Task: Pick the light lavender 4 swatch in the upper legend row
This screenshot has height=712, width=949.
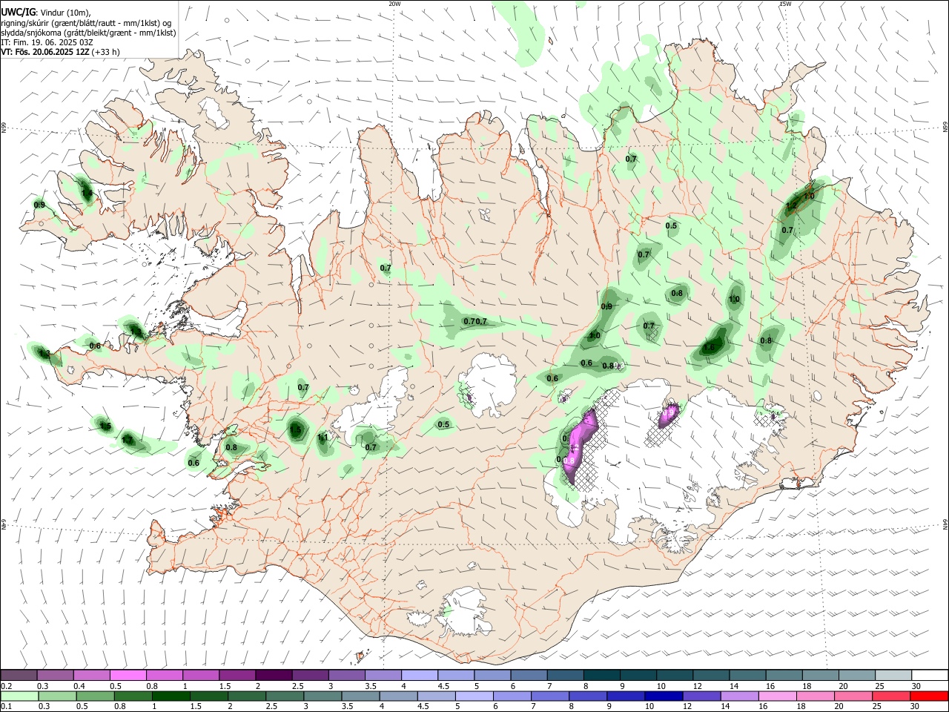Action: pyautogui.click(x=420, y=676)
